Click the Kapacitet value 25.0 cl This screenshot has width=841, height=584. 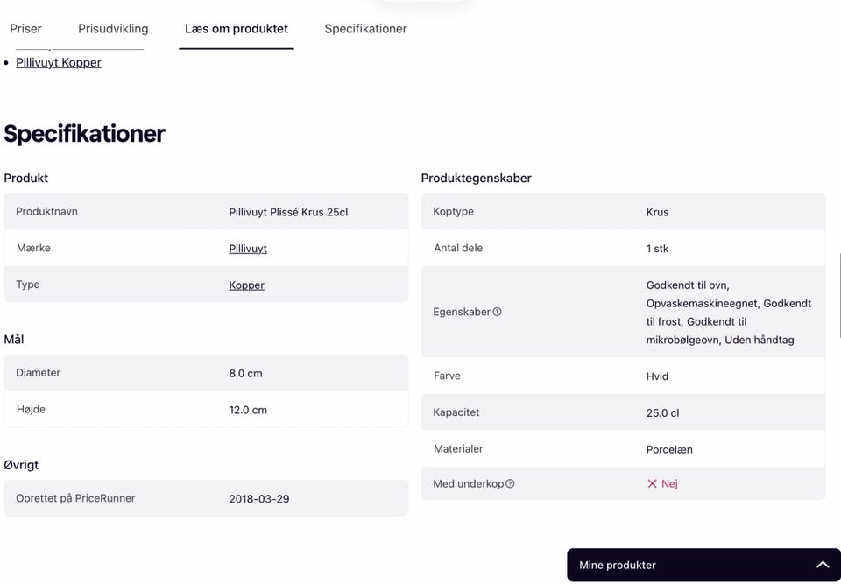(662, 412)
